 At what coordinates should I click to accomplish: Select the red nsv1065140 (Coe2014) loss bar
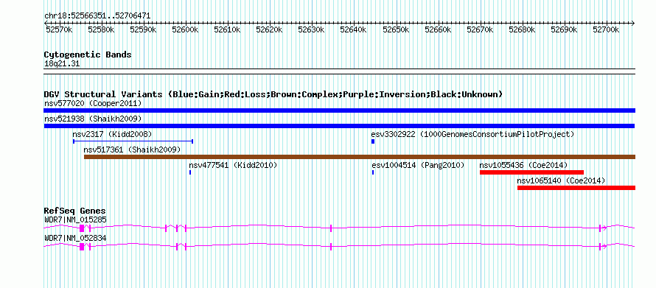click(x=576, y=188)
